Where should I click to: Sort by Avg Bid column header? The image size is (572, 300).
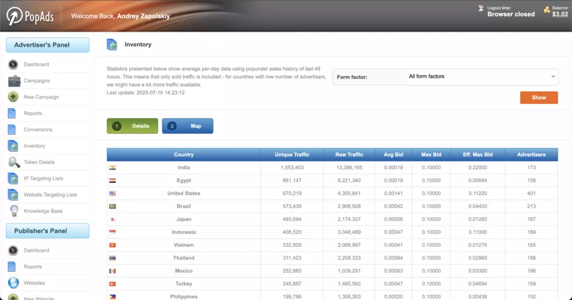click(x=394, y=154)
